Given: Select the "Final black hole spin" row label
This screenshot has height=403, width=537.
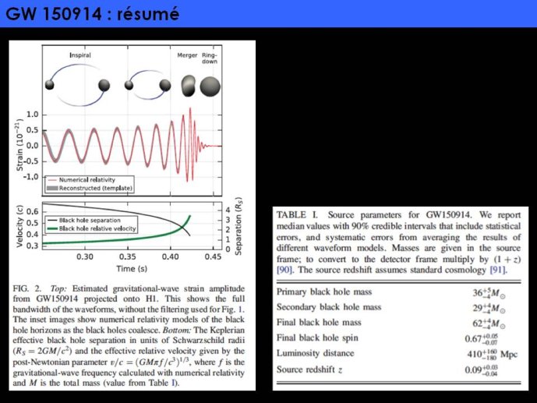Looking at the screenshot, I should pyautogui.click(x=317, y=338).
